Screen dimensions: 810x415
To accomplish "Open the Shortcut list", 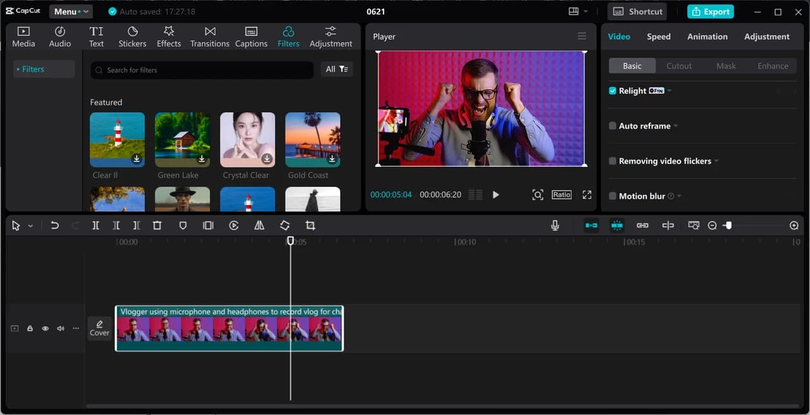I will 637,11.
